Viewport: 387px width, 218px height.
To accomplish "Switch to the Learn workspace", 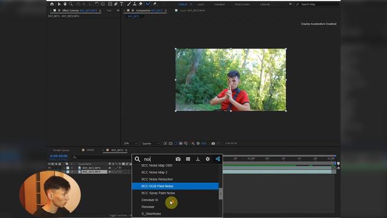I will (x=201, y=4).
